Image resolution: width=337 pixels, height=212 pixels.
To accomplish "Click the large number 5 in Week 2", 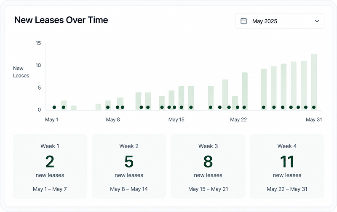I will (x=129, y=162).
